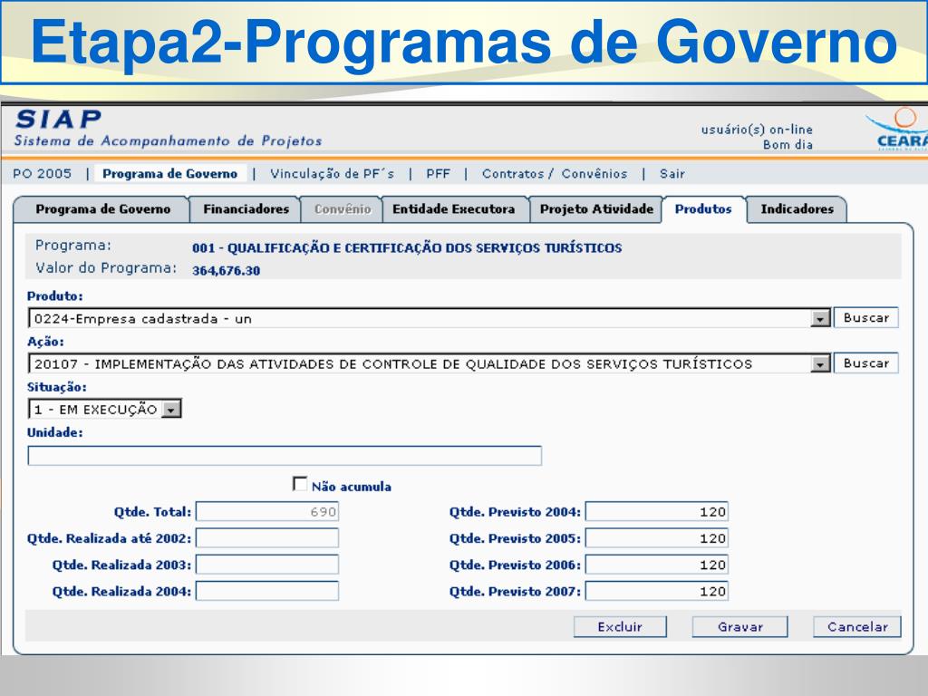
Task: Click Qtde. Previsto 2007 field
Action: [x=657, y=591]
